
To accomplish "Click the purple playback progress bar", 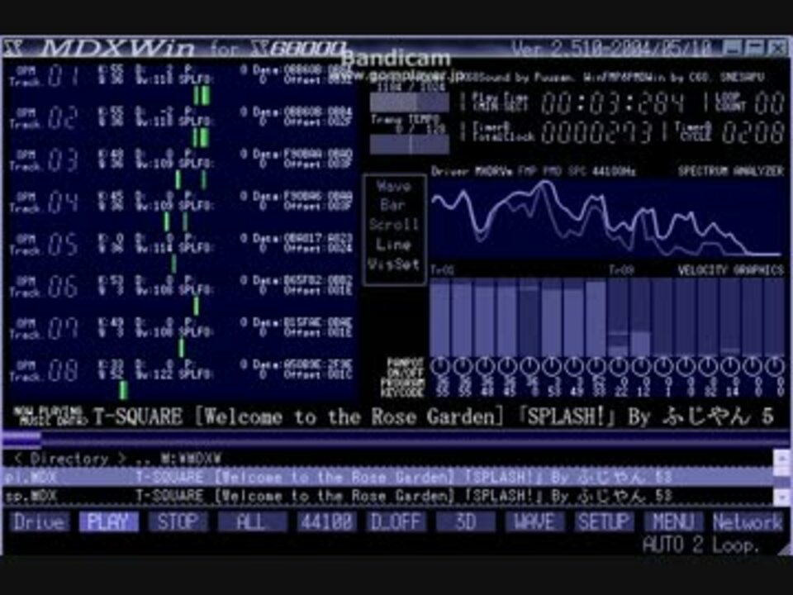I will [396, 440].
